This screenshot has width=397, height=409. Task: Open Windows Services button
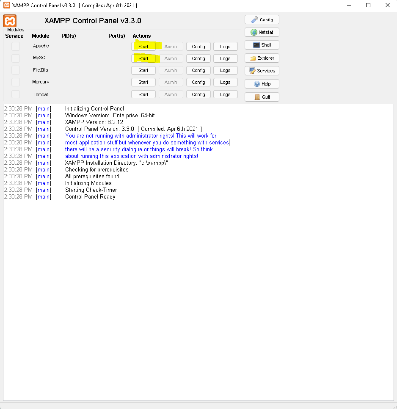[x=262, y=71]
